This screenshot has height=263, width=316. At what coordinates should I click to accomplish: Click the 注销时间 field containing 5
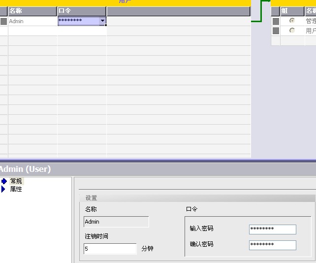tap(110, 249)
